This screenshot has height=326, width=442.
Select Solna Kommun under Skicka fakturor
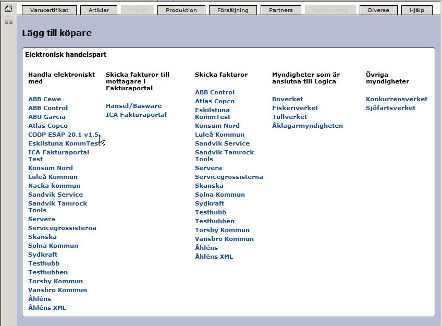pyautogui.click(x=220, y=195)
